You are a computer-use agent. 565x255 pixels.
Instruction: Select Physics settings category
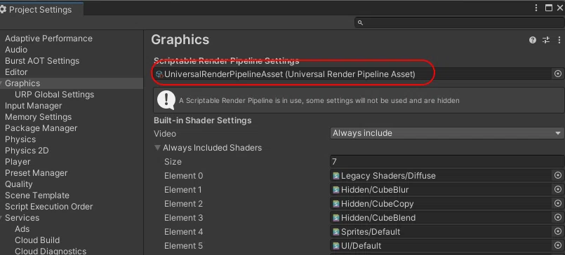pos(20,139)
